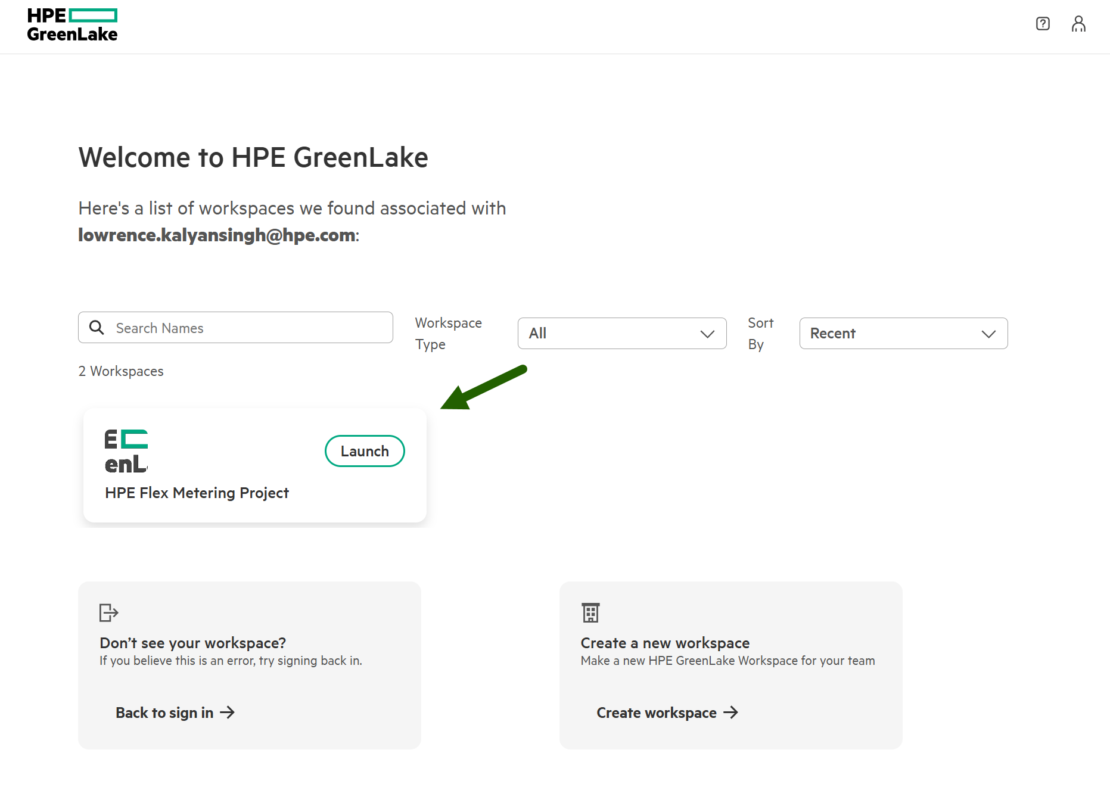Image resolution: width=1110 pixels, height=787 pixels.
Task: Open the Sort By dropdown showing Recent
Action: pos(903,333)
